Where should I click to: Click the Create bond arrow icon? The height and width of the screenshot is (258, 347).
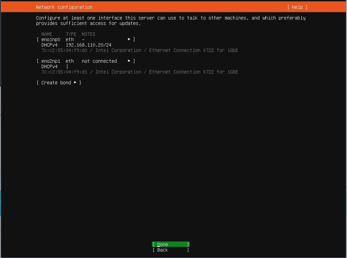[x=75, y=83]
